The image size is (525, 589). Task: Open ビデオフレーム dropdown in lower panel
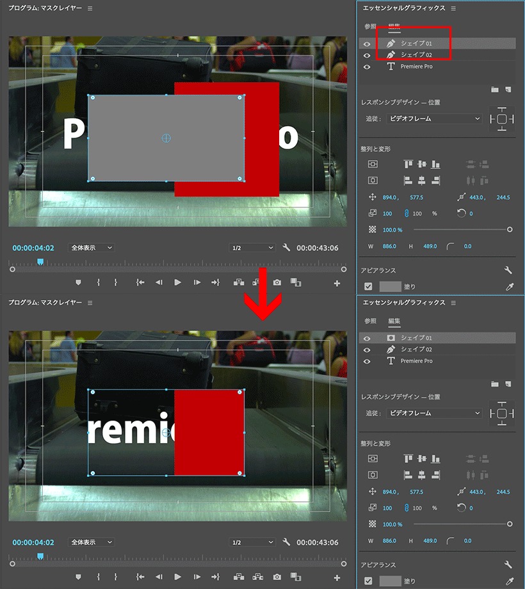tap(435, 413)
